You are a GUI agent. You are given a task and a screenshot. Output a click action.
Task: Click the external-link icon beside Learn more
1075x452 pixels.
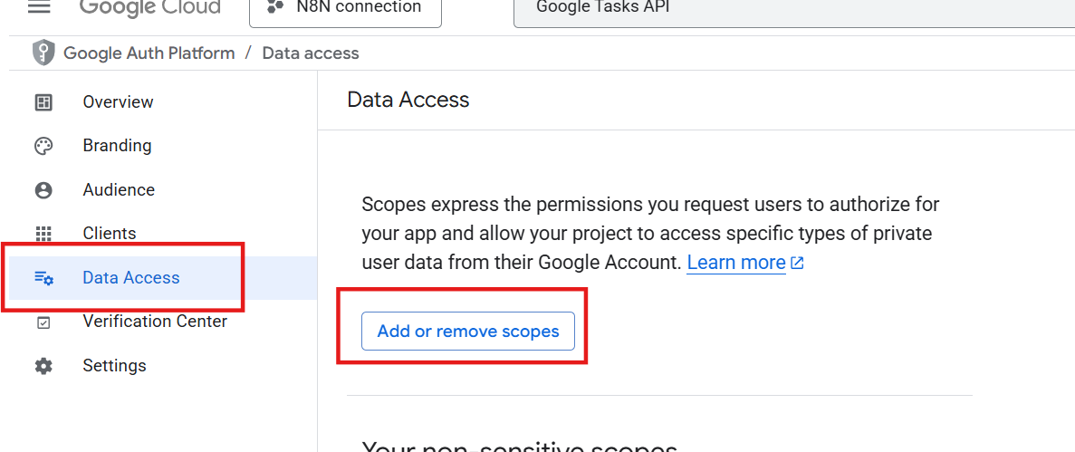pos(797,264)
